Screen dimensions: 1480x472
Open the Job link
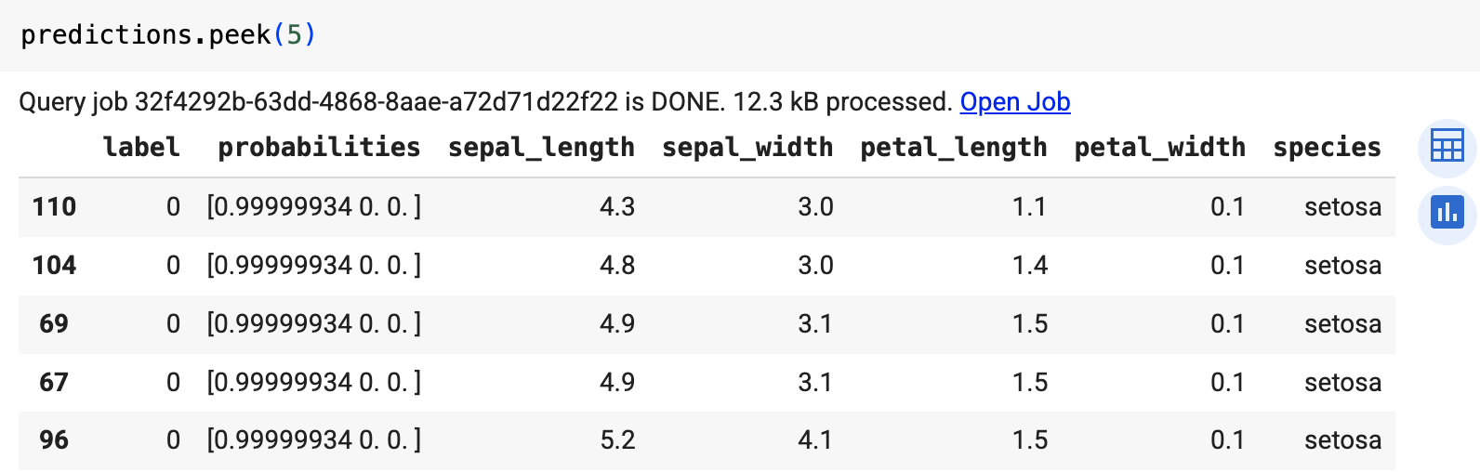point(1014,101)
